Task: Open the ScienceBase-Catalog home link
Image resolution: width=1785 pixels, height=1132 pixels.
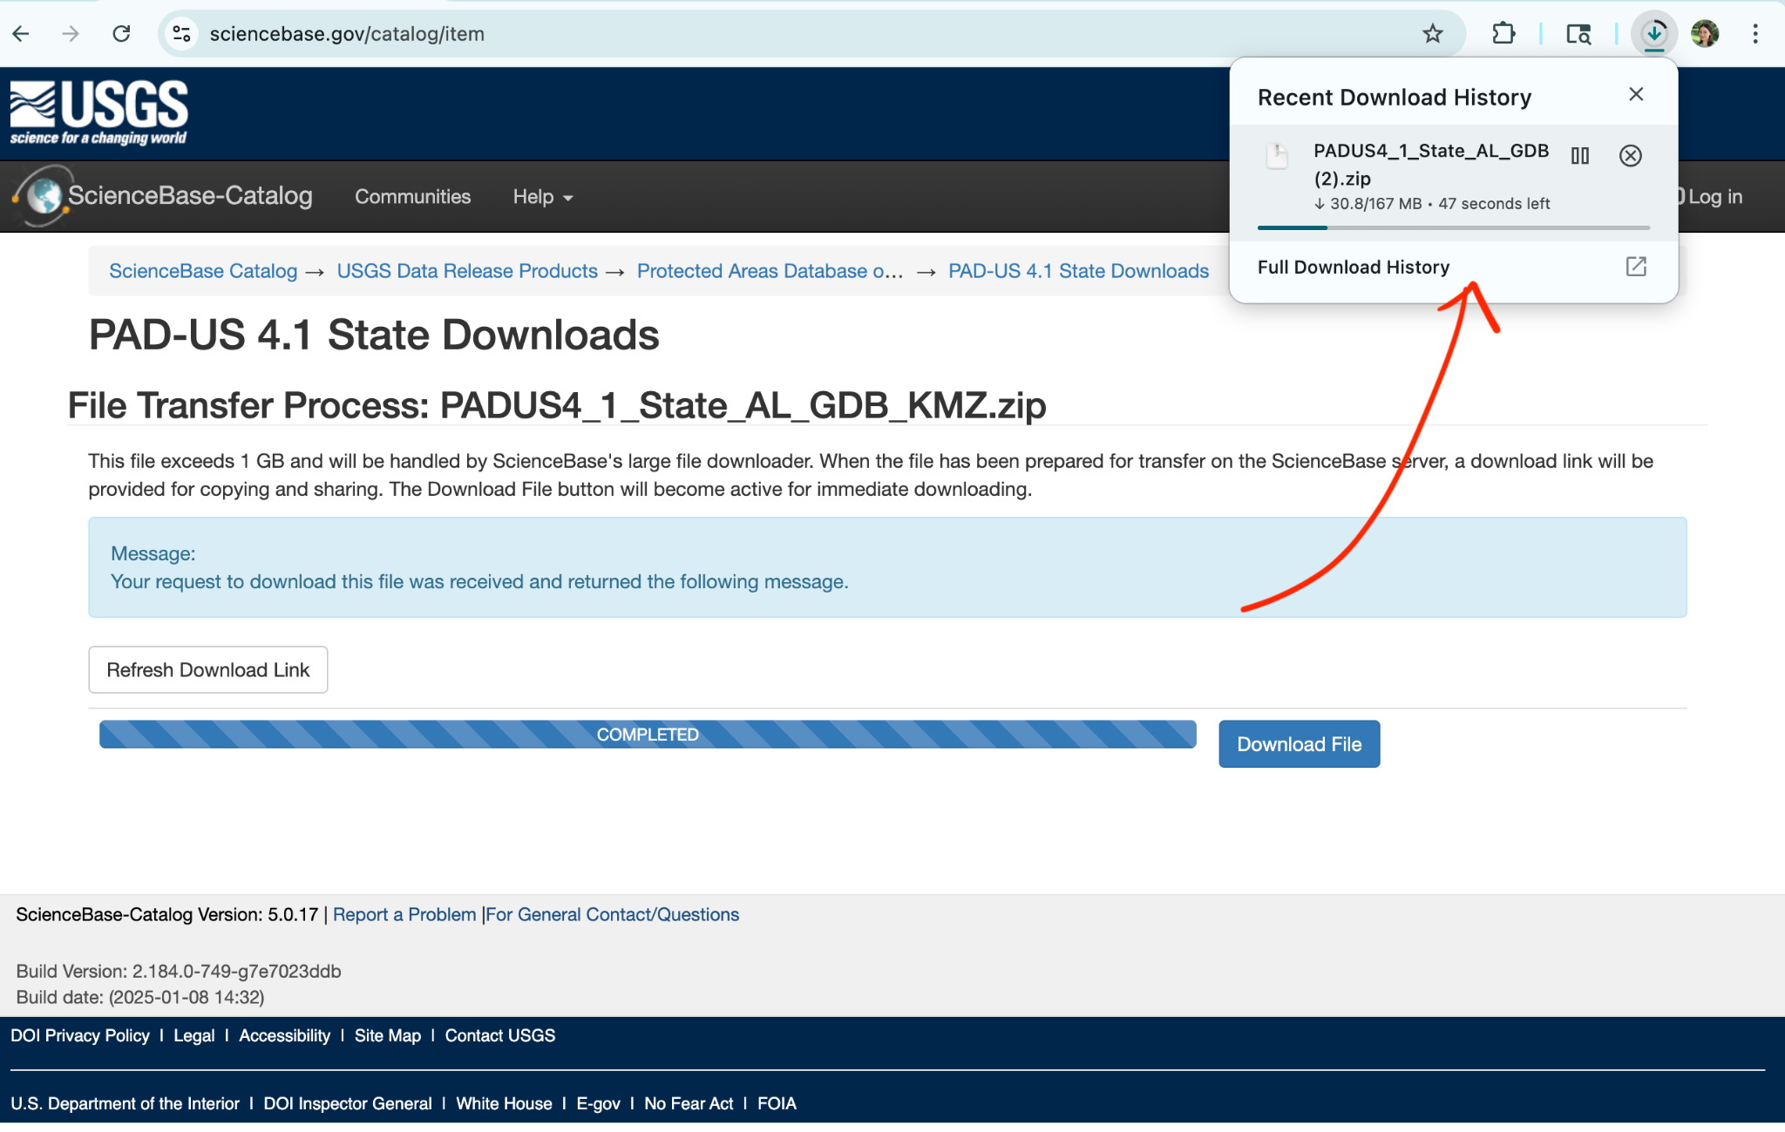Action: click(190, 196)
